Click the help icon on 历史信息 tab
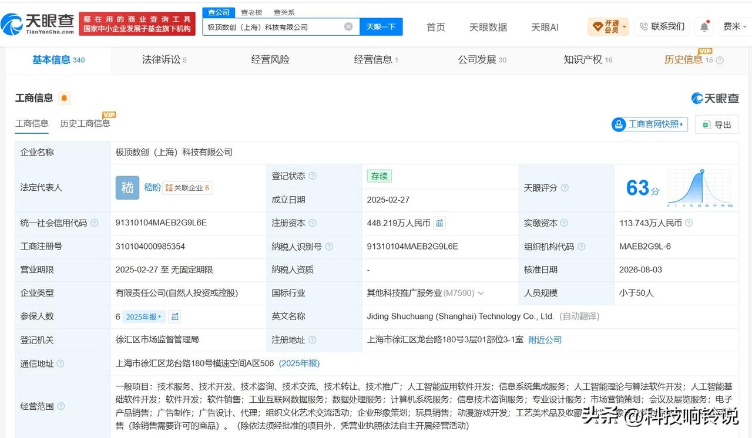 (720, 60)
